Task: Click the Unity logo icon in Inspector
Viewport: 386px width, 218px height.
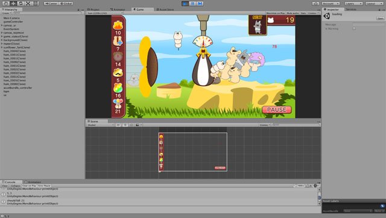Action: (x=327, y=16)
